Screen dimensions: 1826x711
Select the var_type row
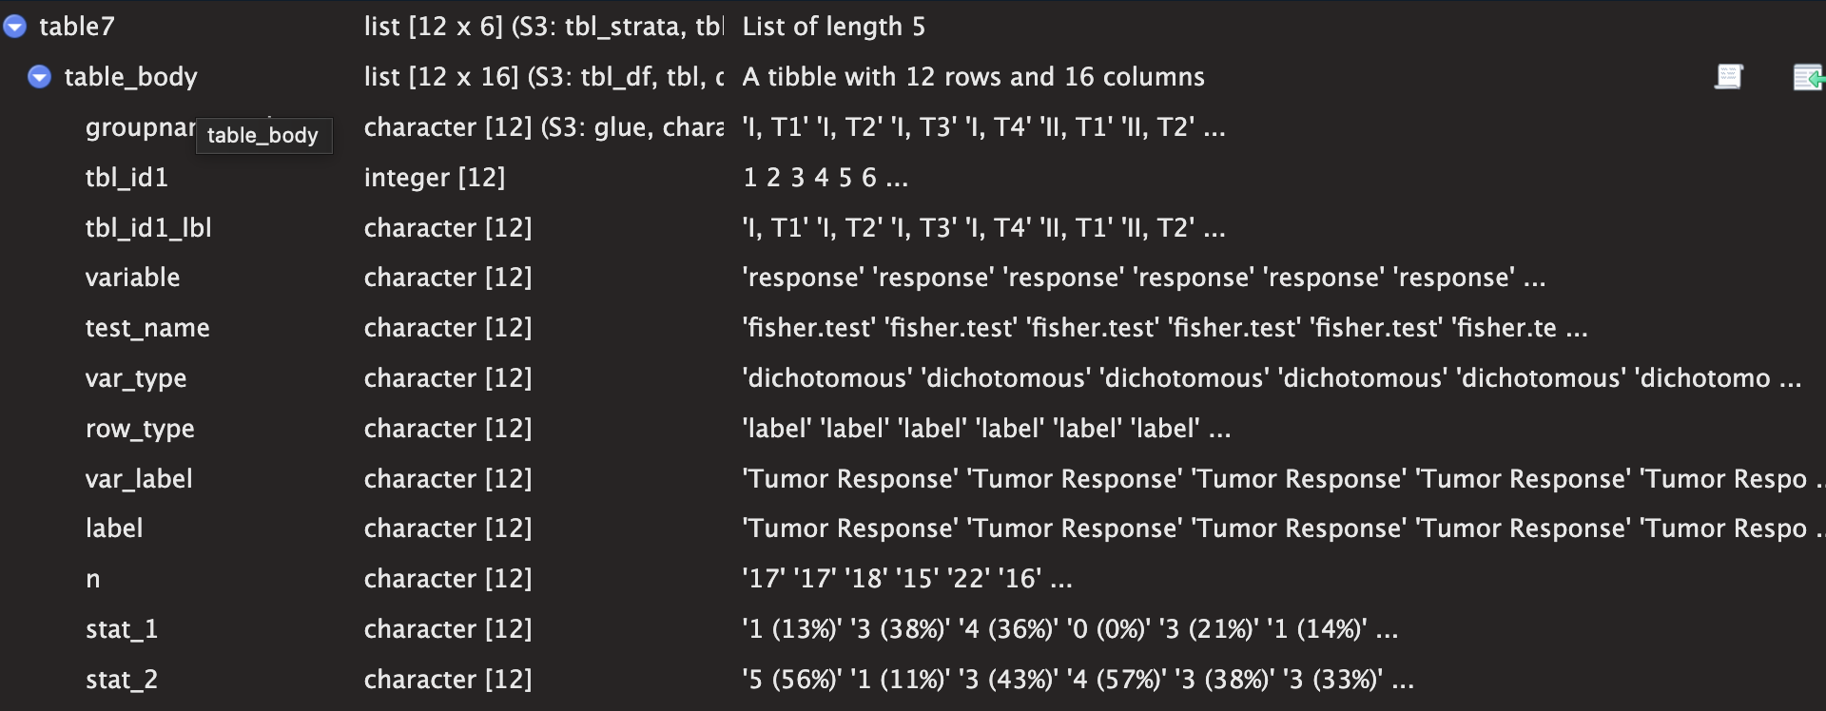coord(913,378)
